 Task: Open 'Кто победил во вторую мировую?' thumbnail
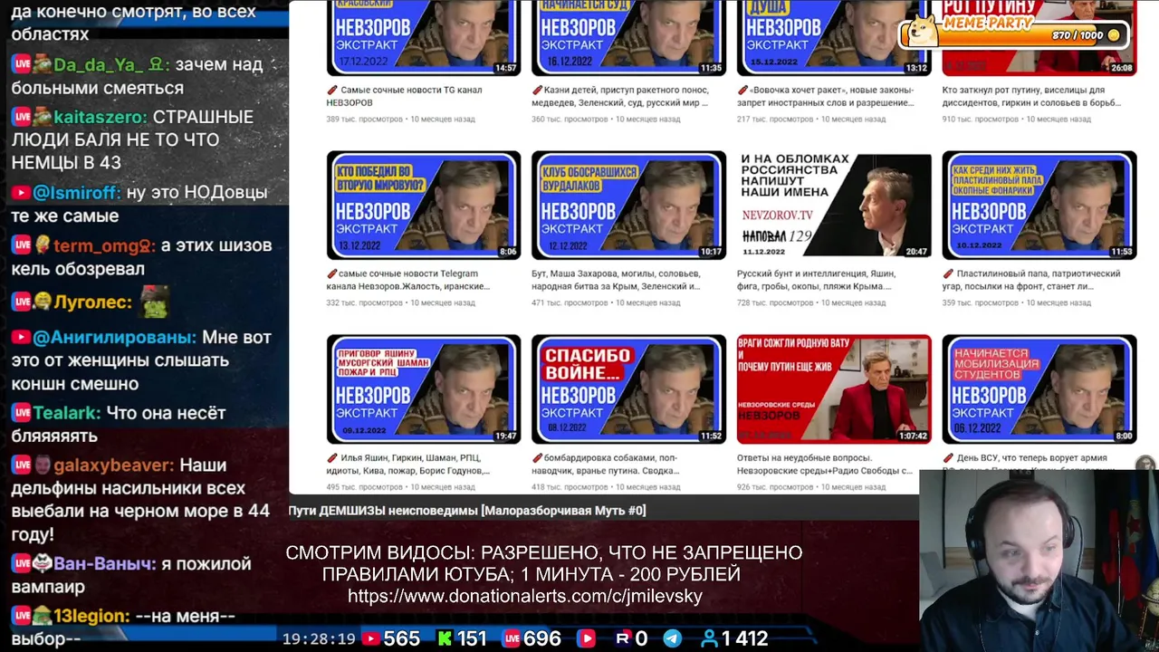(424, 206)
